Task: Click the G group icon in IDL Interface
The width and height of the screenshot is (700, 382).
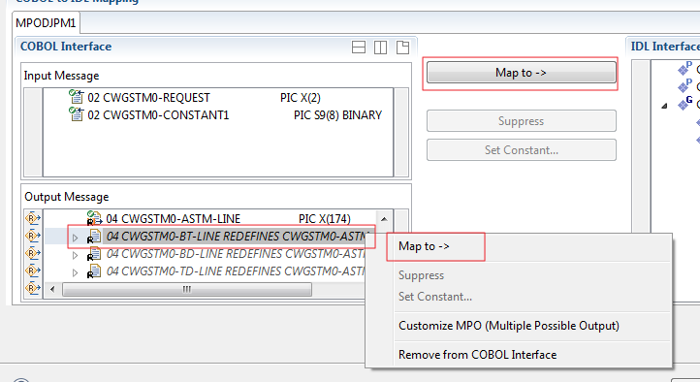Action: click(x=684, y=103)
